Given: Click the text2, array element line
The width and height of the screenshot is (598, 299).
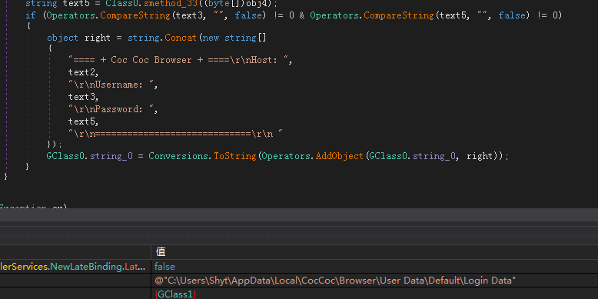Looking at the screenshot, I should (84, 72).
